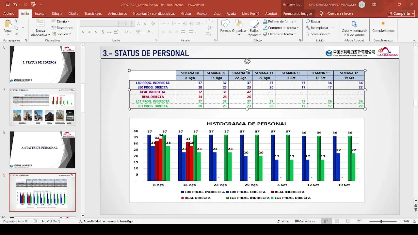Click Buscar to find text
Screen dimensions: 418x235
(313, 22)
